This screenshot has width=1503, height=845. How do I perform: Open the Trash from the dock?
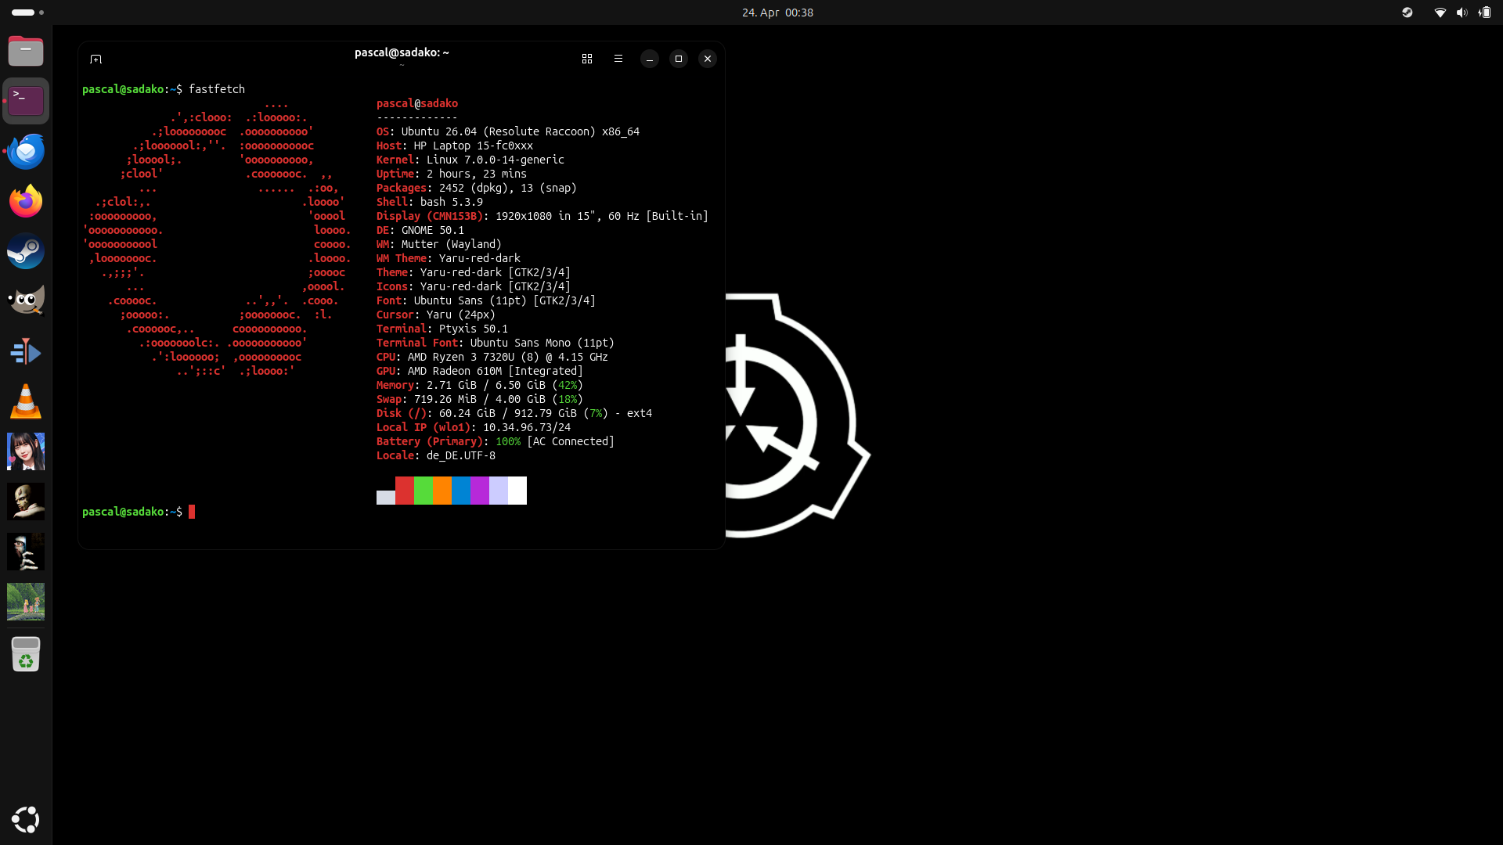tap(26, 654)
